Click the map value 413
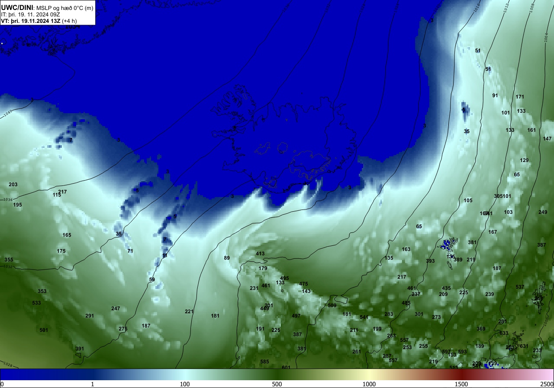This screenshot has height=388, width=554. click(260, 254)
